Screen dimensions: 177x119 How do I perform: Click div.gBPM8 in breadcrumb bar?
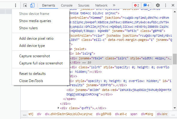pos(104,114)
